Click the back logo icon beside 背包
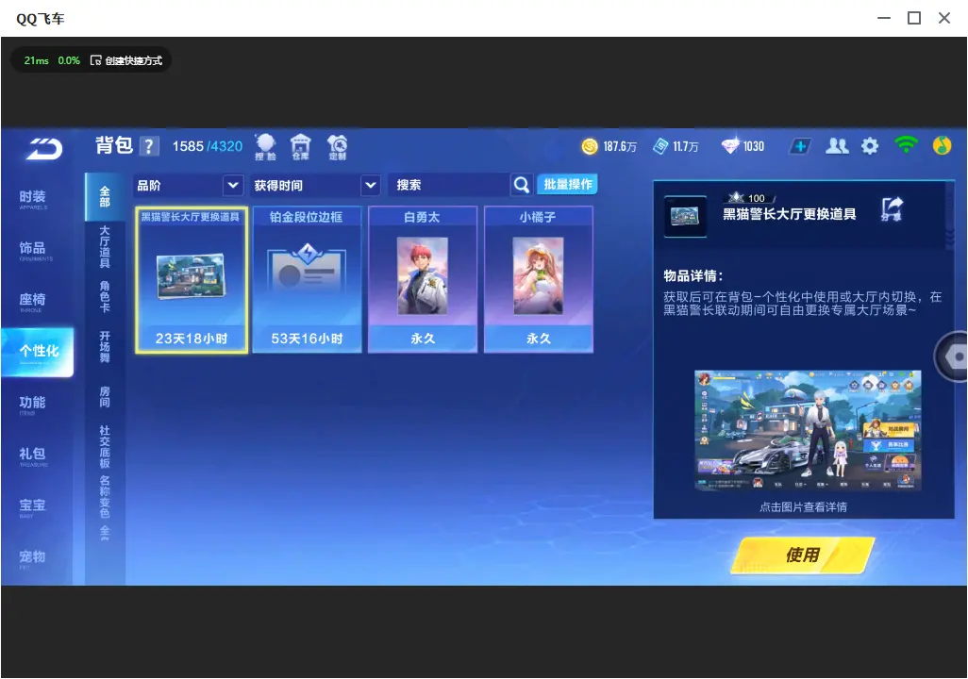968x679 pixels. (x=44, y=149)
